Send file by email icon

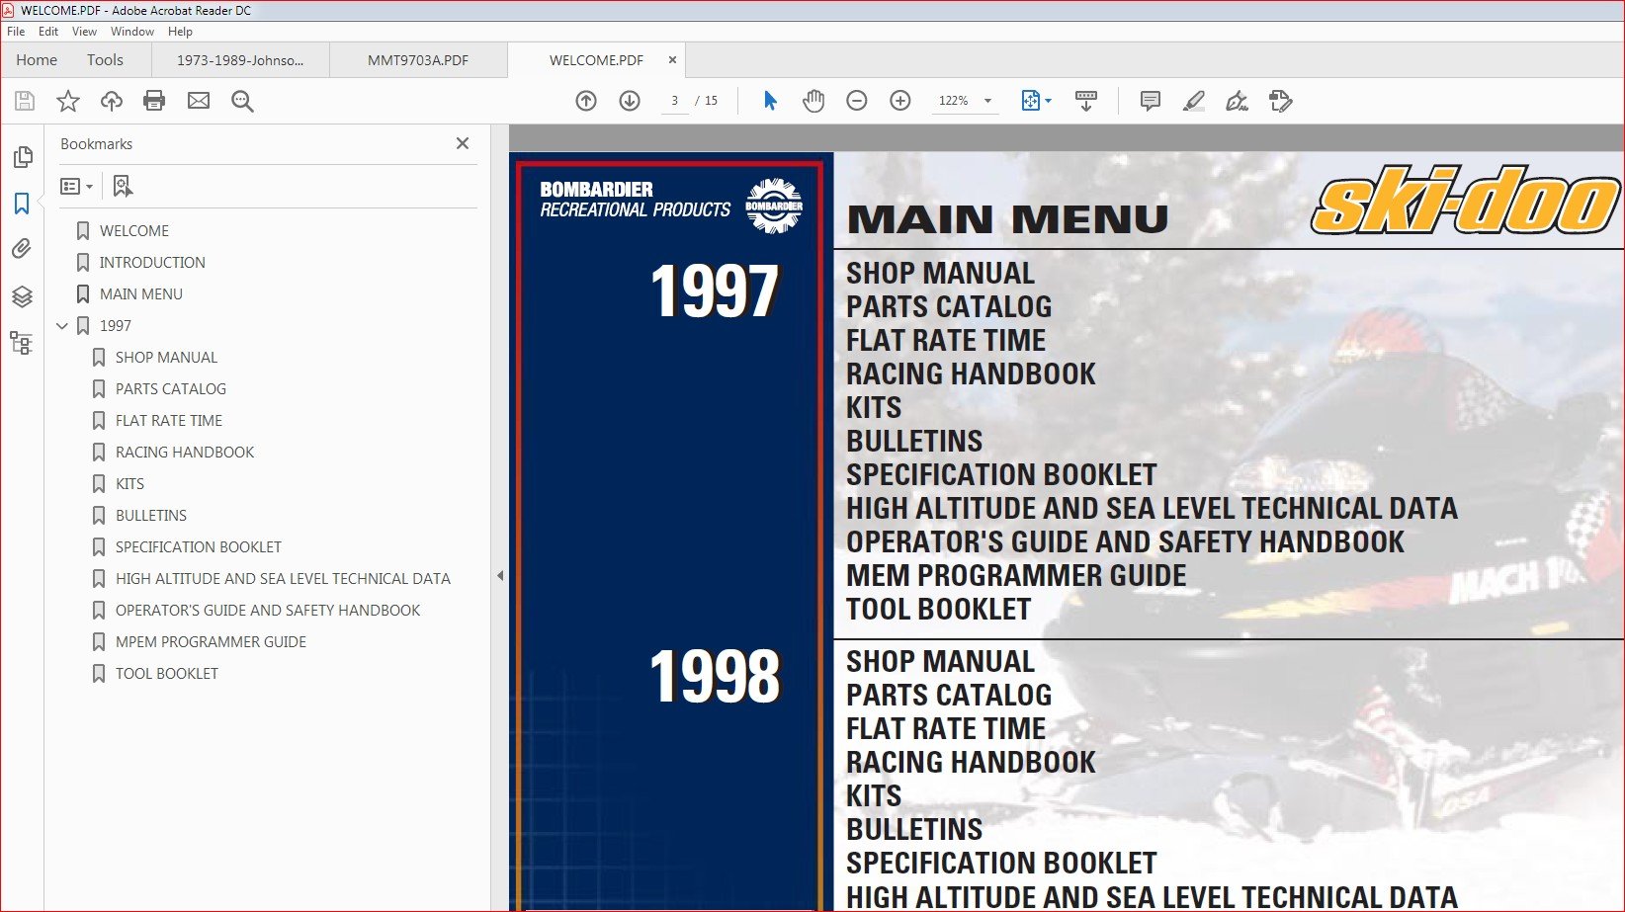[199, 101]
